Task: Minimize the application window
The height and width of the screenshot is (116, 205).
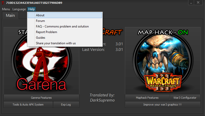Action: 191,3
